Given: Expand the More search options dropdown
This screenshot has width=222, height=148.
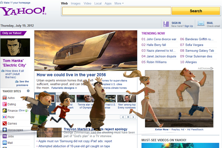Looking at the screenshot, I should coord(119,3).
